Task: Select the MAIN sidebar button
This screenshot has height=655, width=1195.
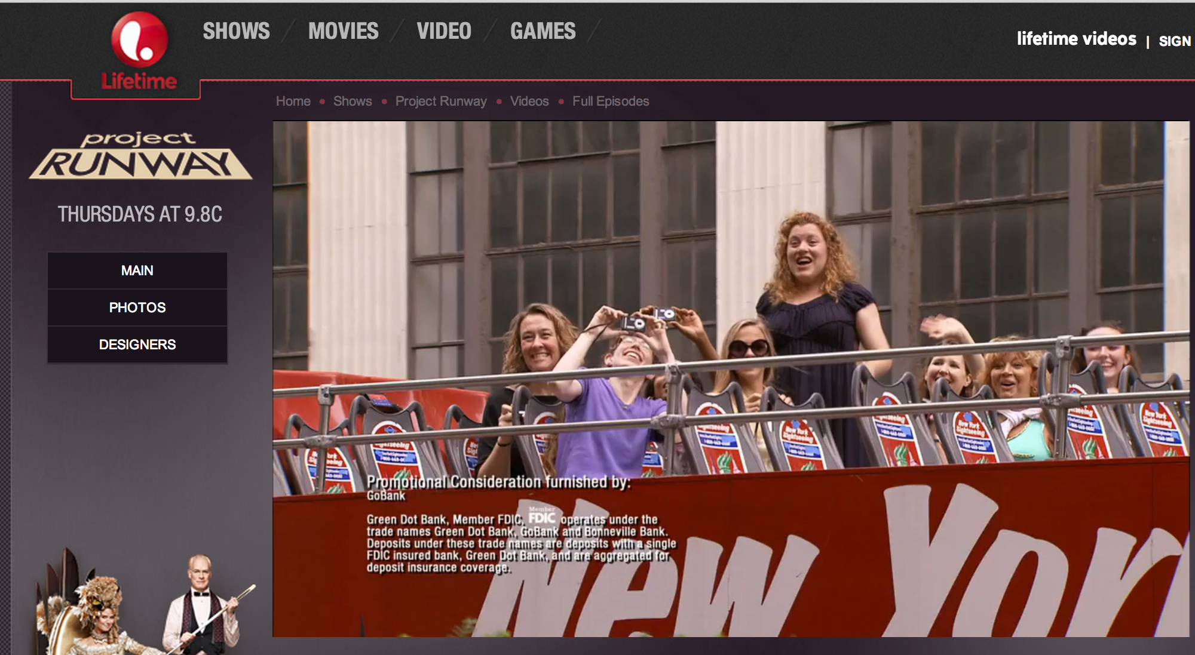Action: (x=137, y=270)
